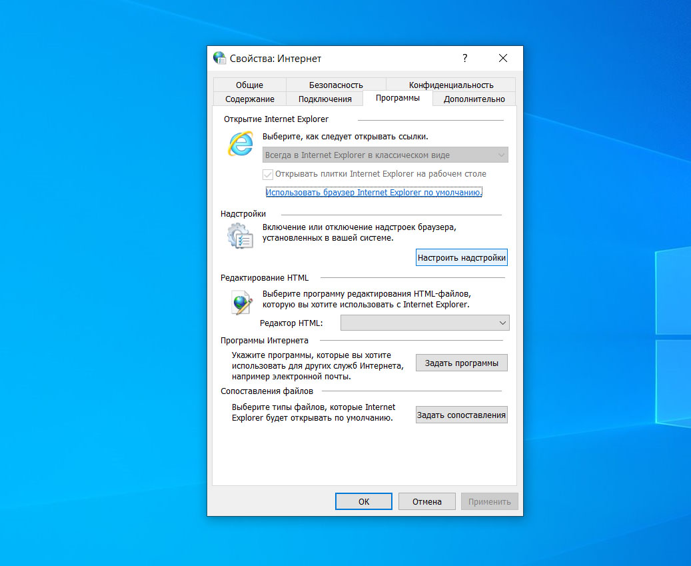This screenshot has height=566, width=691.
Task: Click the Настроить надстройки button
Action: 461,257
